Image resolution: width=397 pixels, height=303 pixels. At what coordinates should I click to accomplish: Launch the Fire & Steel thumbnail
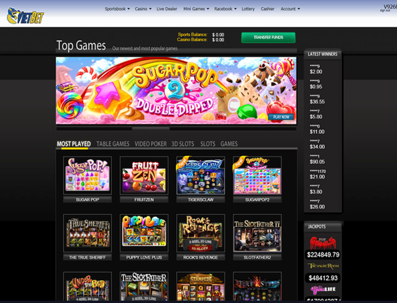257,286
